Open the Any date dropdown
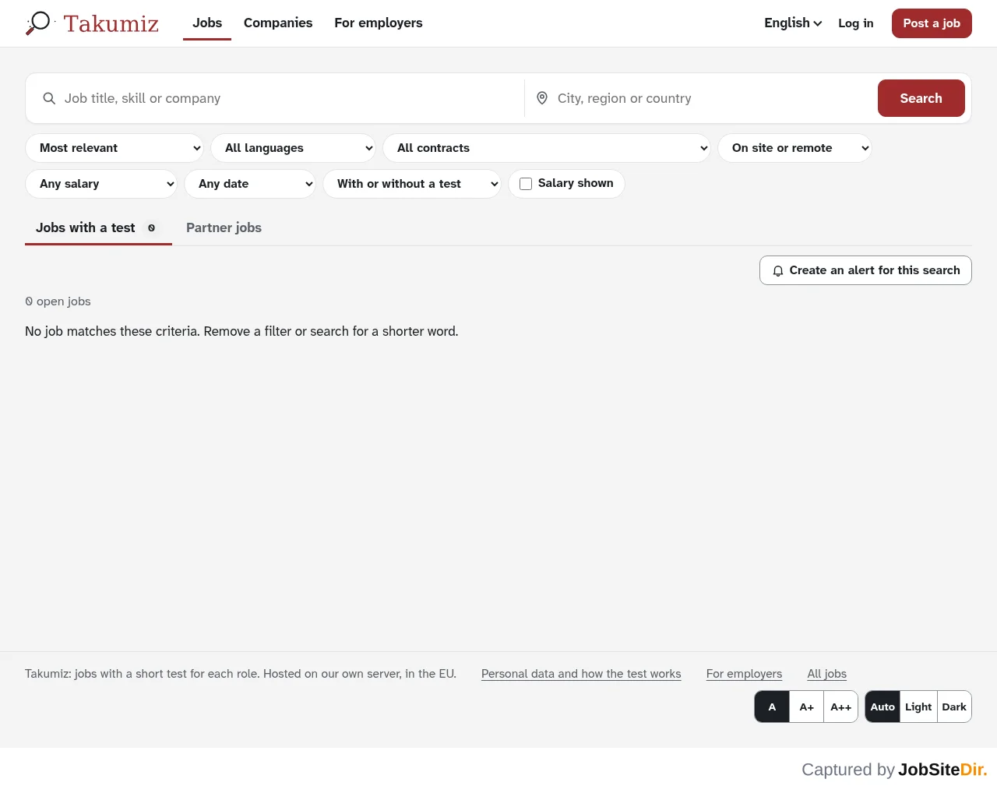 click(250, 184)
